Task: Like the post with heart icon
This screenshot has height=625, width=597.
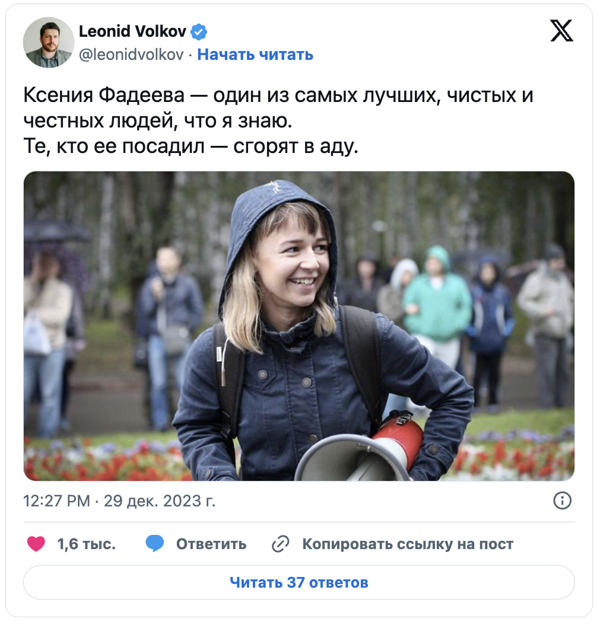Action: pos(36,544)
